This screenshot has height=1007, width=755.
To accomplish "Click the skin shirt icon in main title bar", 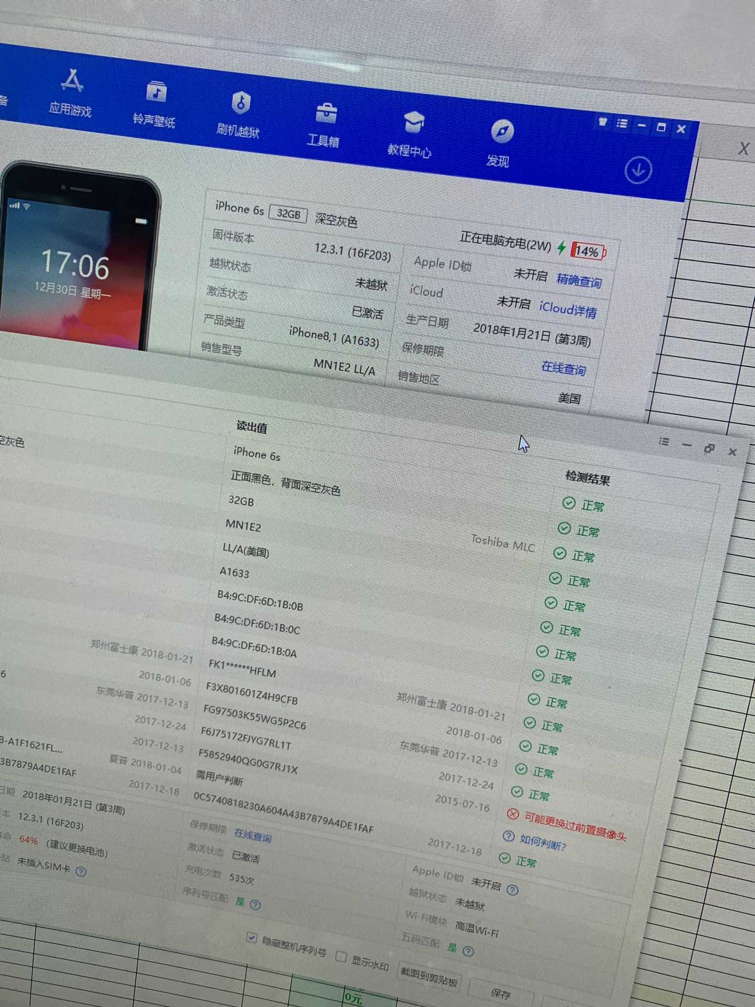I will click(602, 122).
